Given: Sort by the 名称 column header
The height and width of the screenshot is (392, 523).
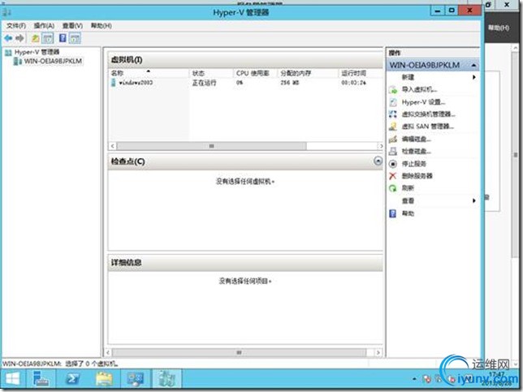Looking at the screenshot, I should [149, 73].
